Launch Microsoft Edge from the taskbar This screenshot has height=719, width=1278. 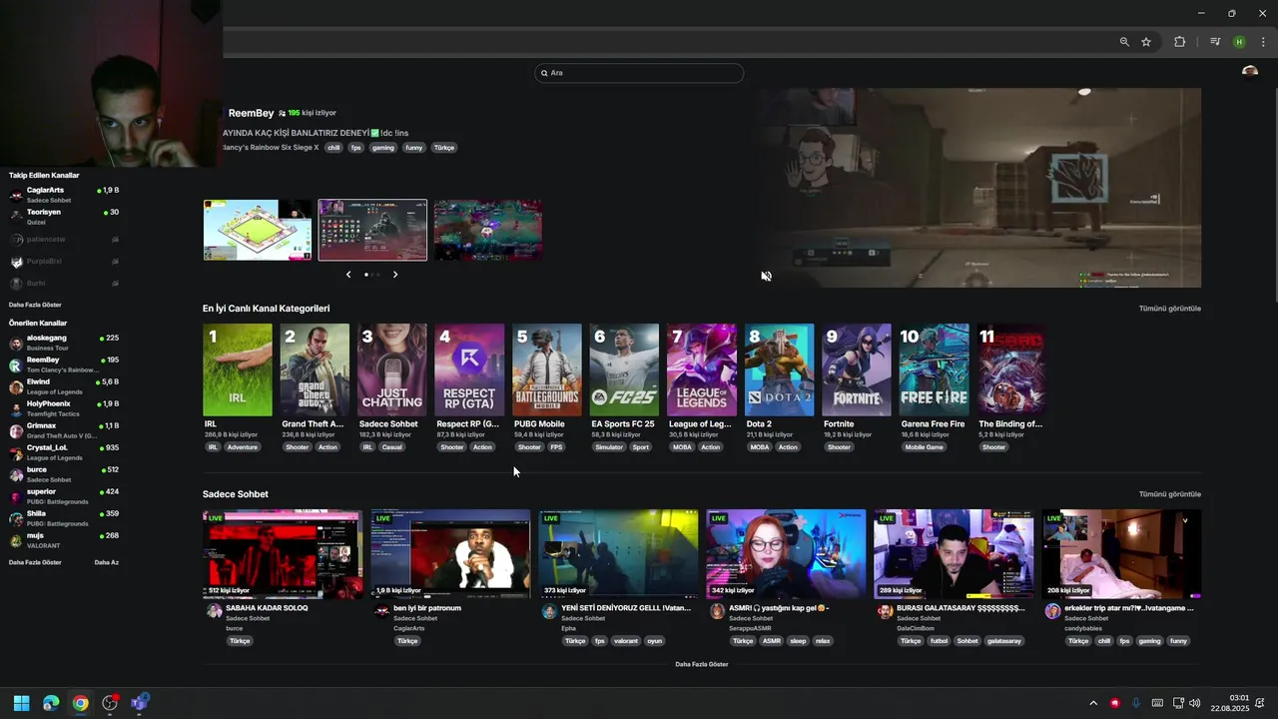click(x=51, y=703)
